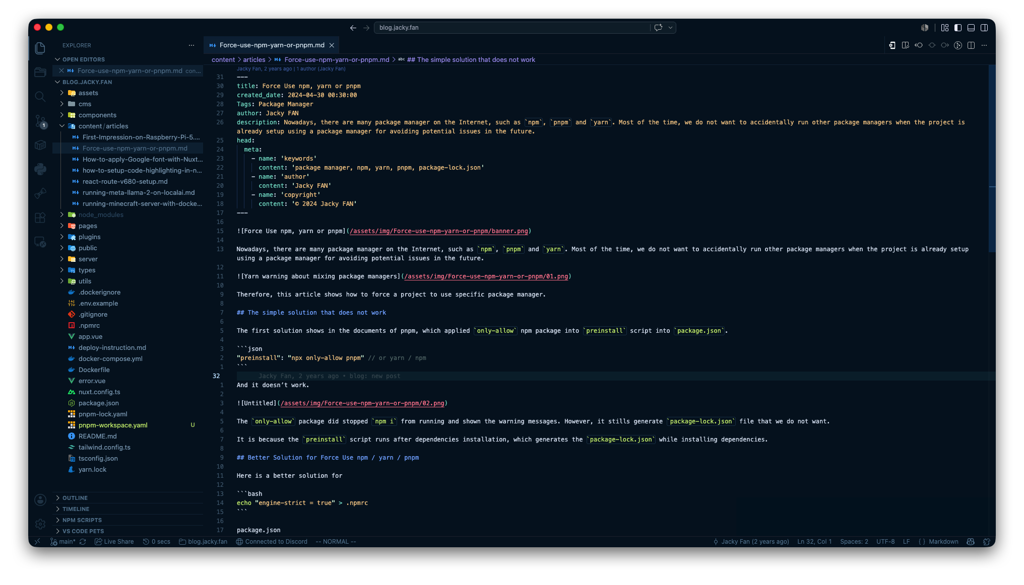Click Spaces: 2 indentation setting
Viewport: 1024px width, 585px height.
point(854,542)
